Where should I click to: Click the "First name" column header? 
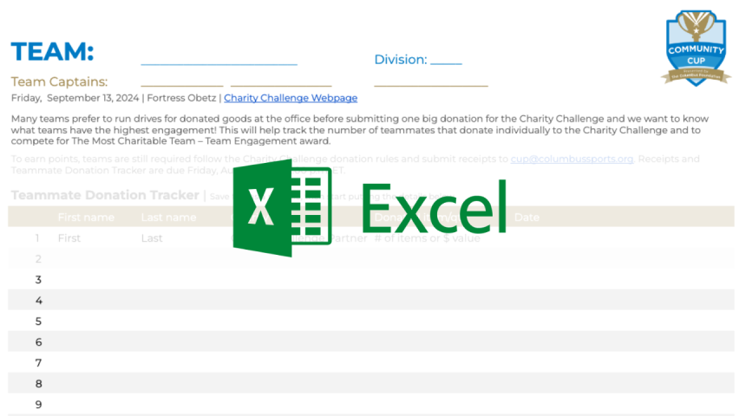[x=86, y=218]
